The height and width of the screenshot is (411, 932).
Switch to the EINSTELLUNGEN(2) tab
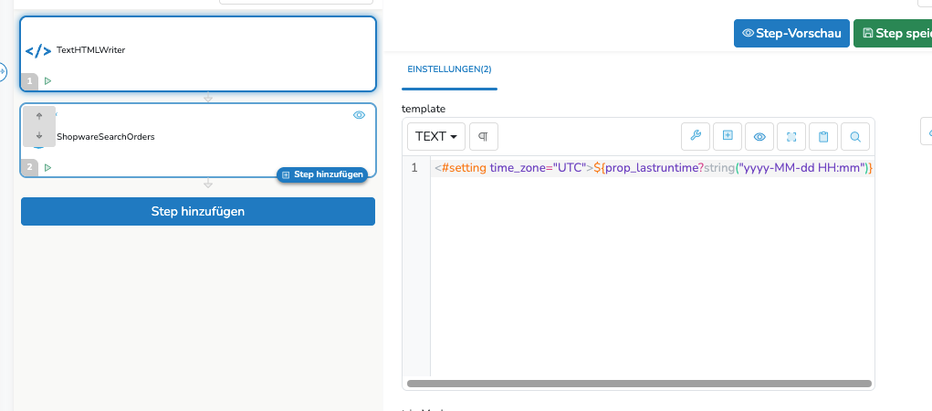click(449, 69)
